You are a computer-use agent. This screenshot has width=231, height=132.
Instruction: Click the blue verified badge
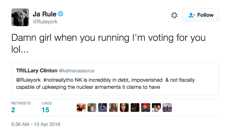click(x=60, y=14)
